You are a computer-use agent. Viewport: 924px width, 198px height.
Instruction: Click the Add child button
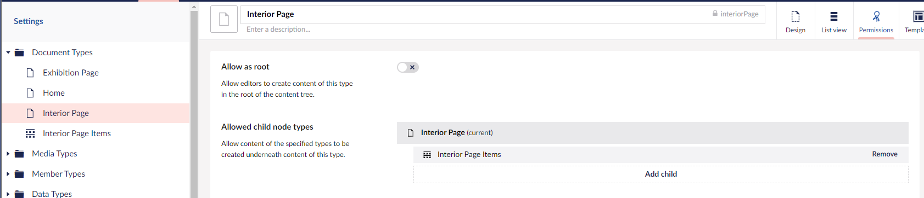(x=660, y=174)
